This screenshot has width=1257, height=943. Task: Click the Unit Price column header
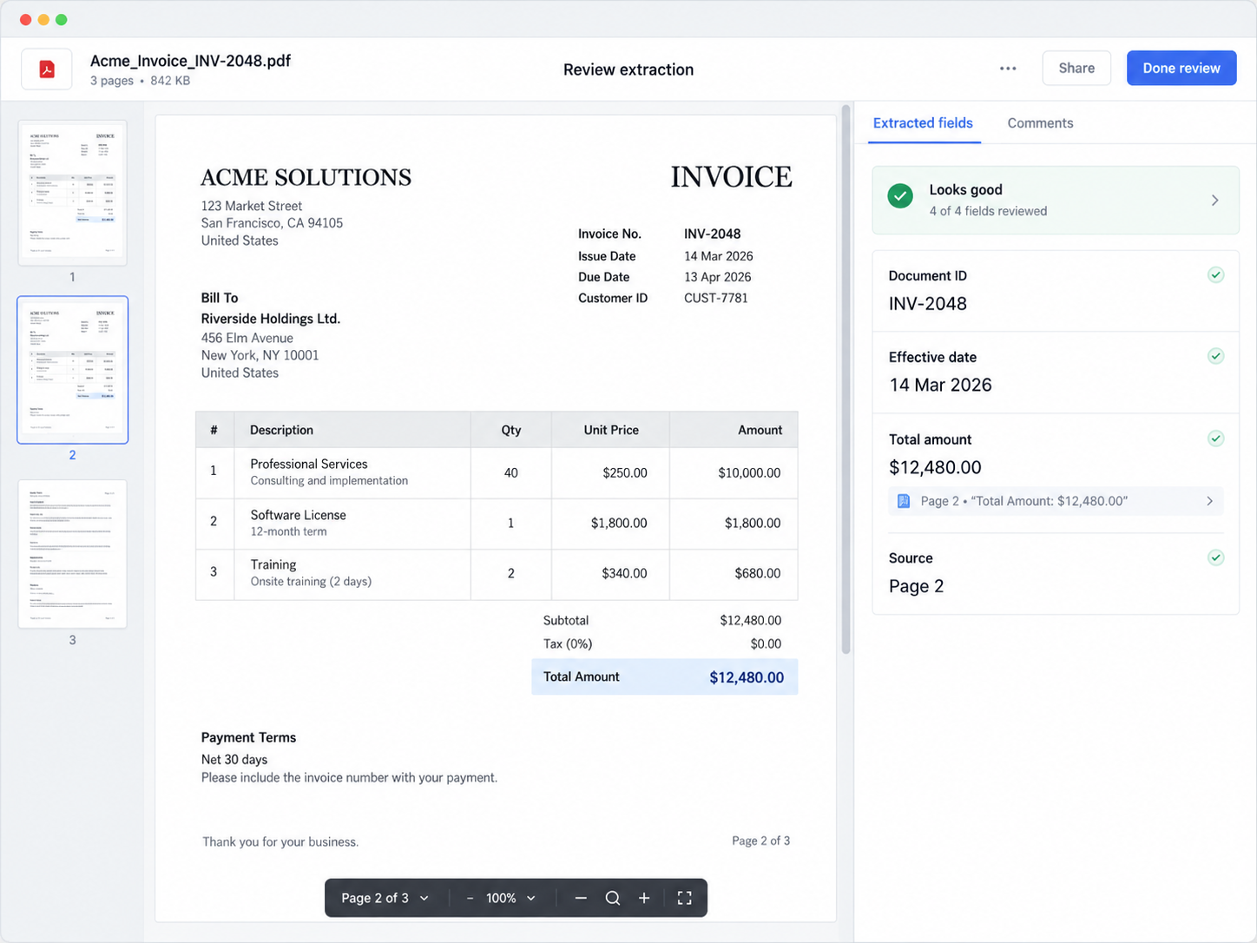(x=611, y=430)
